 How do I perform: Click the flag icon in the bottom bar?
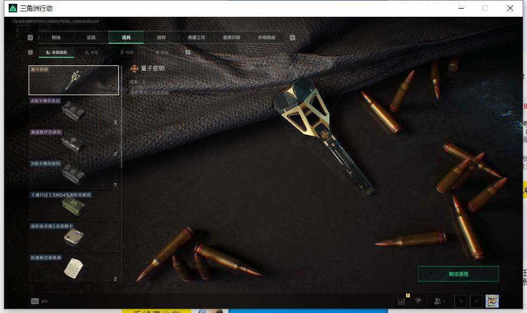(418, 301)
